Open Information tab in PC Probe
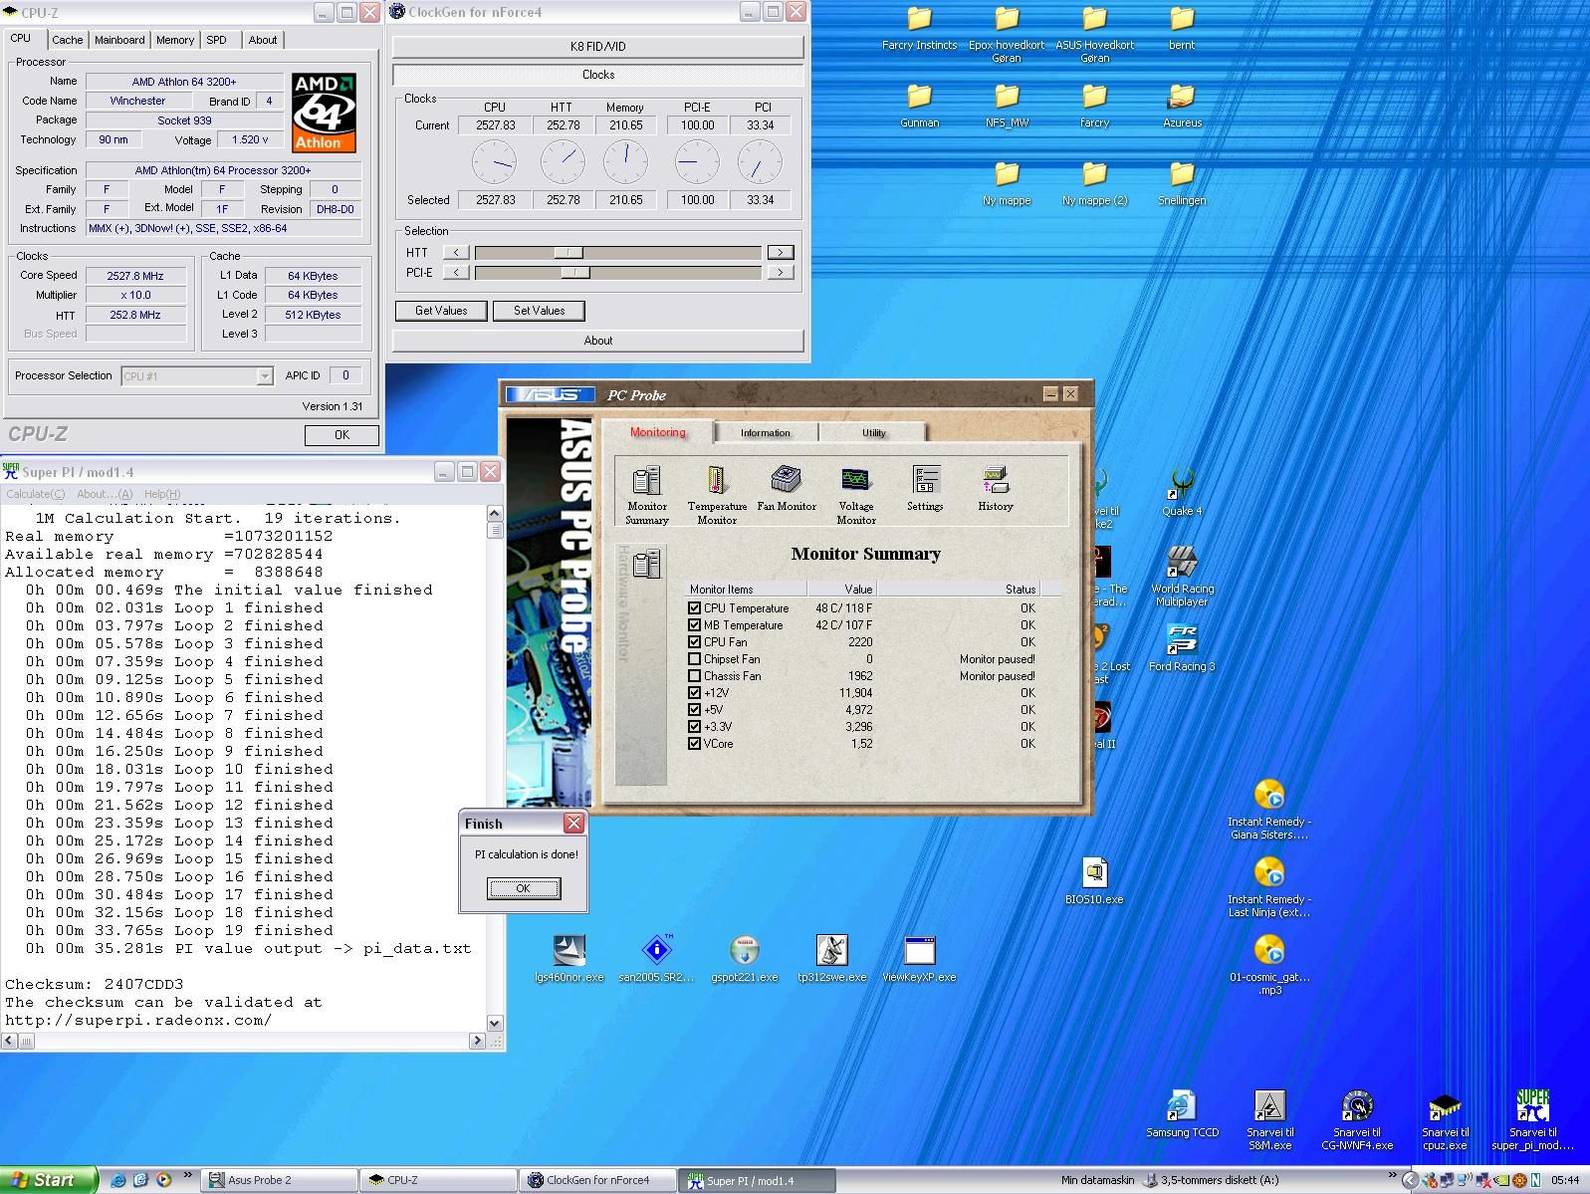The width and height of the screenshot is (1590, 1194). [765, 432]
